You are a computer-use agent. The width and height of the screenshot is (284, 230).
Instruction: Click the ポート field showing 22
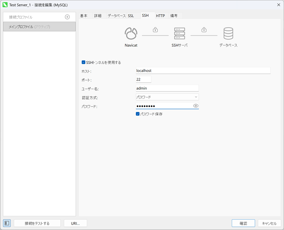pyautogui.click(x=143, y=79)
